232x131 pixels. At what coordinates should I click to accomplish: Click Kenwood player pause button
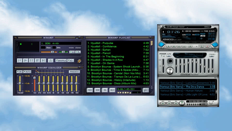174,46
